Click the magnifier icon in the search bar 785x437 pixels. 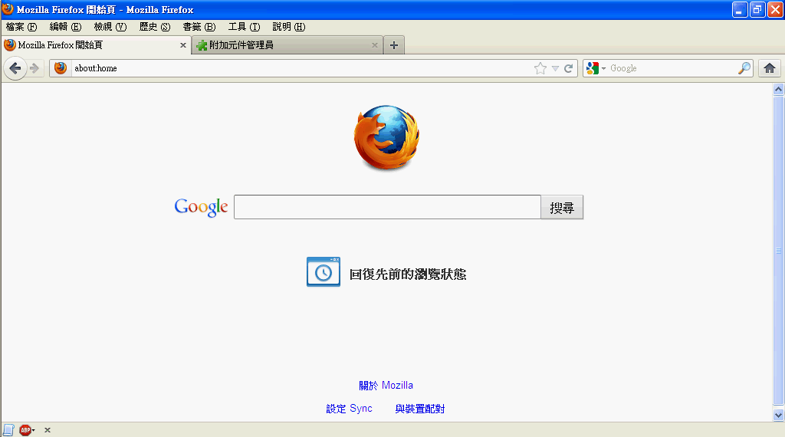(744, 68)
